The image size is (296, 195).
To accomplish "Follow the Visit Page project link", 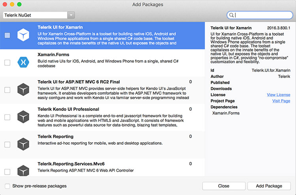I will (281, 101).
